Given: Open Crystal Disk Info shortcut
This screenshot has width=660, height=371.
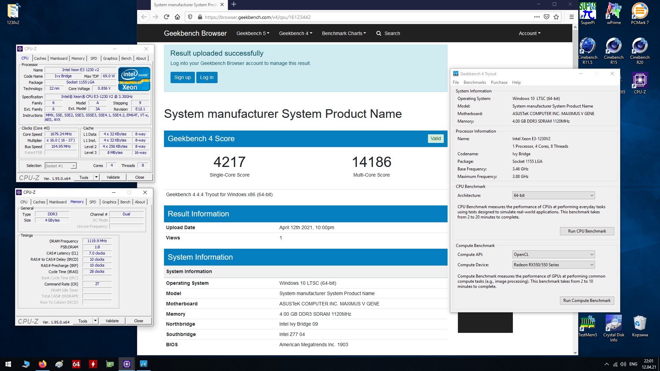Looking at the screenshot, I should pos(614,328).
